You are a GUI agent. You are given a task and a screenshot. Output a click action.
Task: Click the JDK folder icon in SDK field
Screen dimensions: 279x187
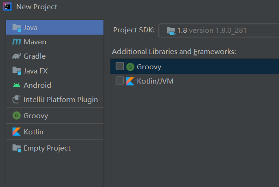tap(171, 31)
